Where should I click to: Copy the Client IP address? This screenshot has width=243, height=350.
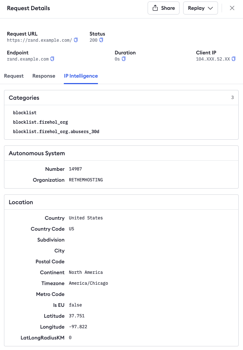pyautogui.click(x=234, y=59)
